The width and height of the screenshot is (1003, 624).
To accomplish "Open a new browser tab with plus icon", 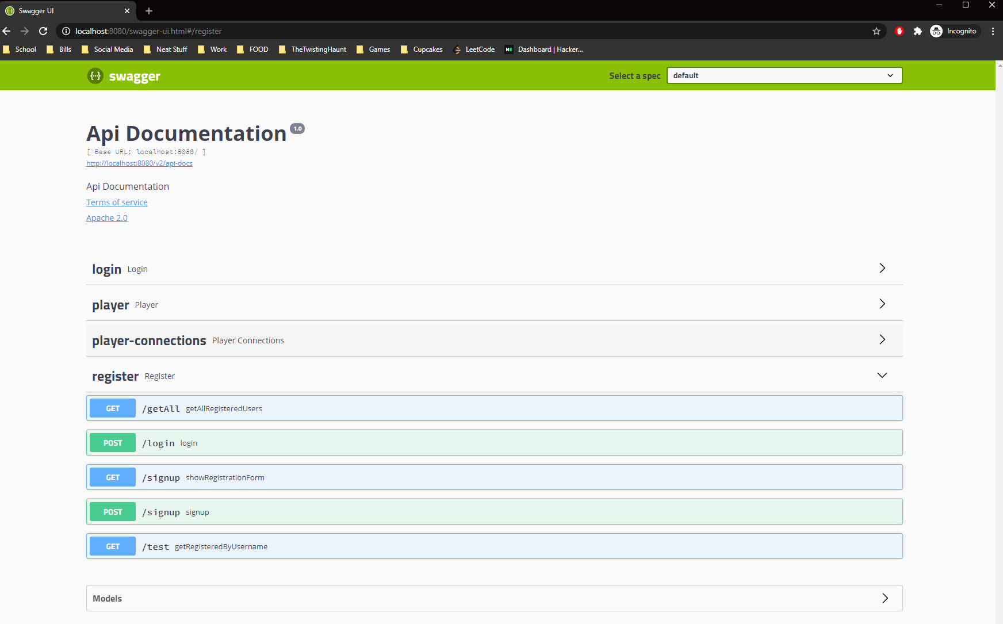I will [x=149, y=11].
